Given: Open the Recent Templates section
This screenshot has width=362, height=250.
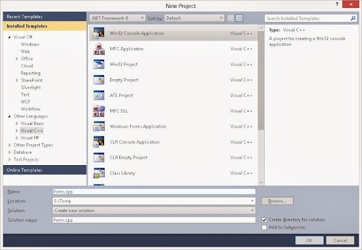Looking at the screenshot, I should click(45, 16).
